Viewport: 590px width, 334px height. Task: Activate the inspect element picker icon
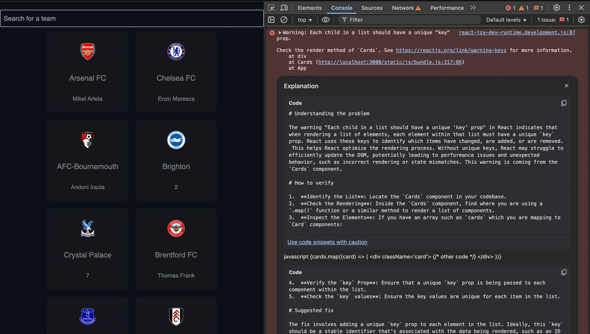pos(271,8)
